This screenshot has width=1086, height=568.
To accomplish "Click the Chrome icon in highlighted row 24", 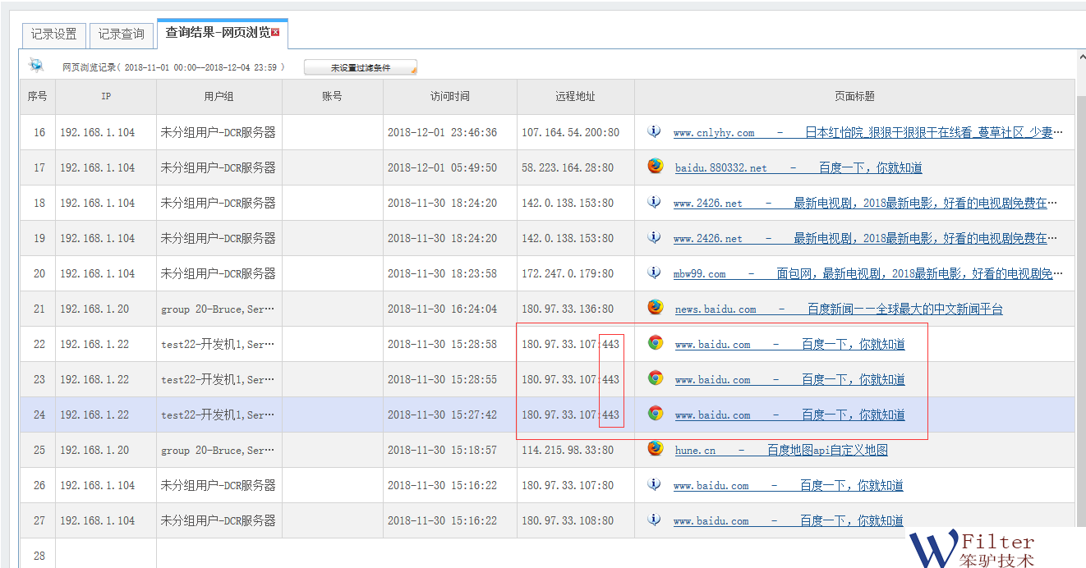I will click(655, 414).
